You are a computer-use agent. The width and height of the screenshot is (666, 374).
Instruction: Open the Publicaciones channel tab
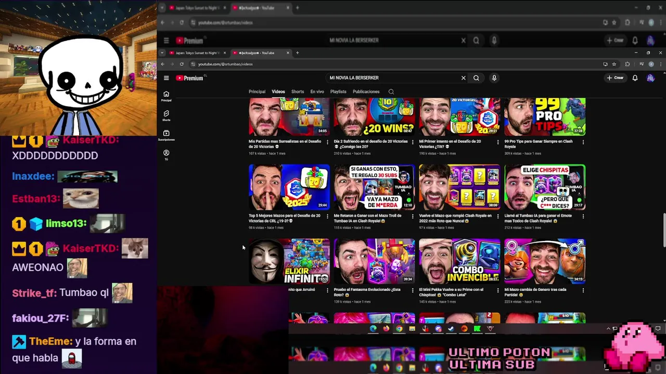(366, 91)
